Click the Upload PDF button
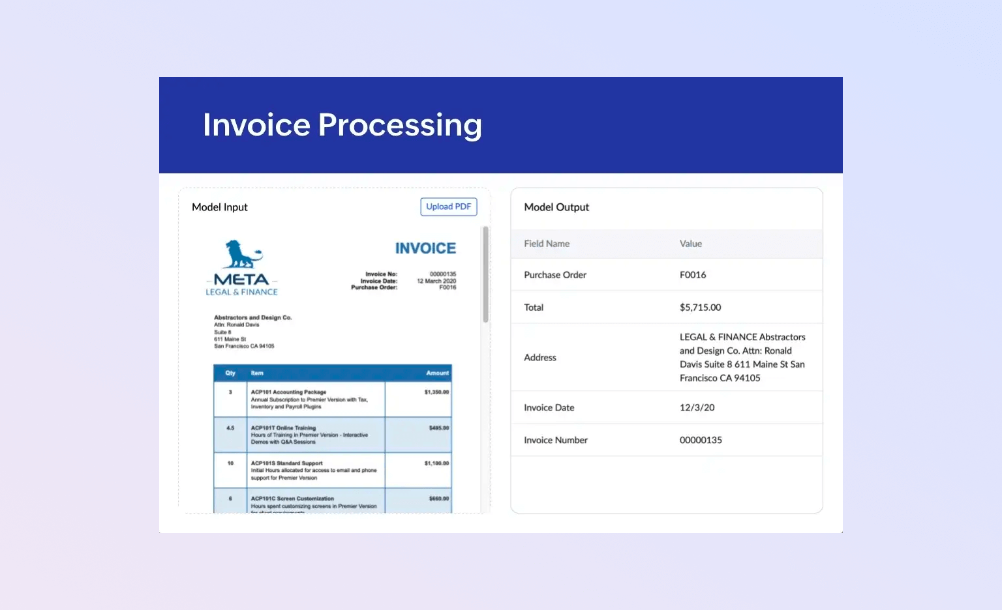The image size is (1002, 610). coord(448,207)
